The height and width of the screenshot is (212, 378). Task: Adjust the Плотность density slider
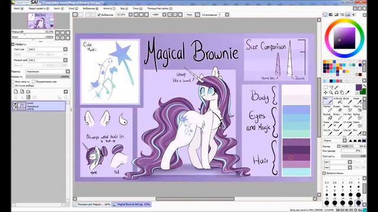[354, 156]
